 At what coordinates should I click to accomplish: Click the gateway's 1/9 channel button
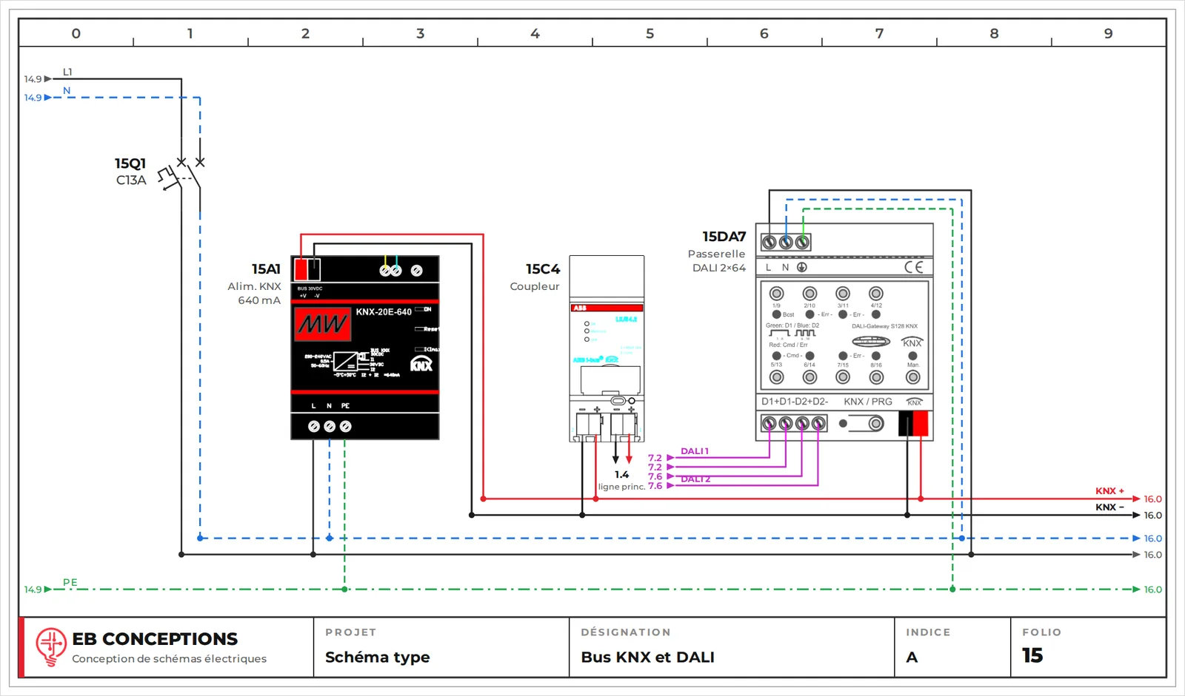(776, 294)
